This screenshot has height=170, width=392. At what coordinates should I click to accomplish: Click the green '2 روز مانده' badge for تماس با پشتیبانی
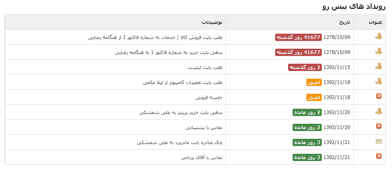click(x=307, y=127)
